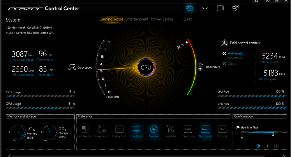
Task: Toggle the Win key lock
Action: pos(85,129)
